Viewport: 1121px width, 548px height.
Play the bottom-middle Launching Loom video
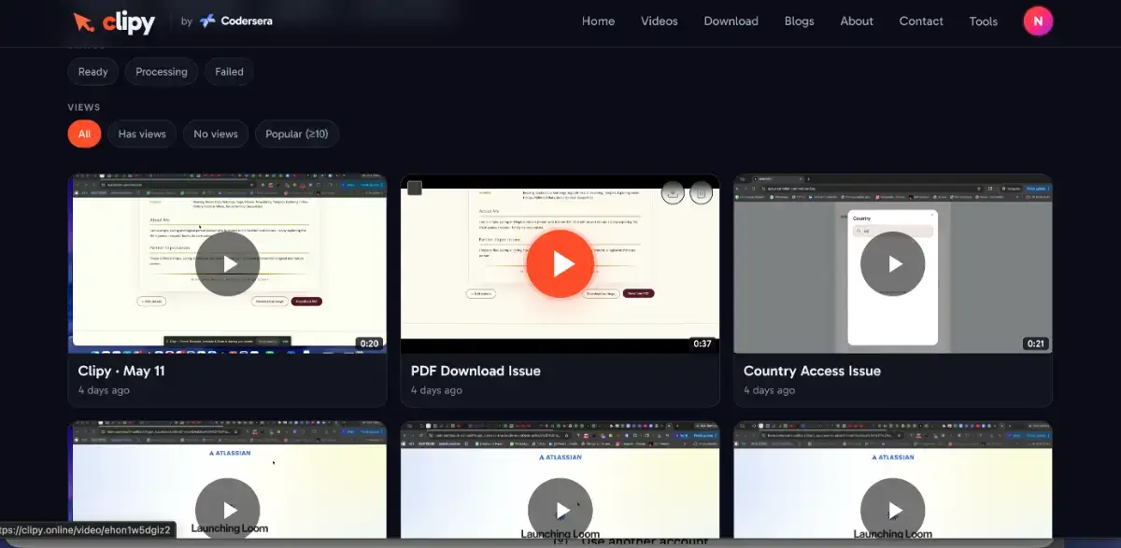pos(560,510)
